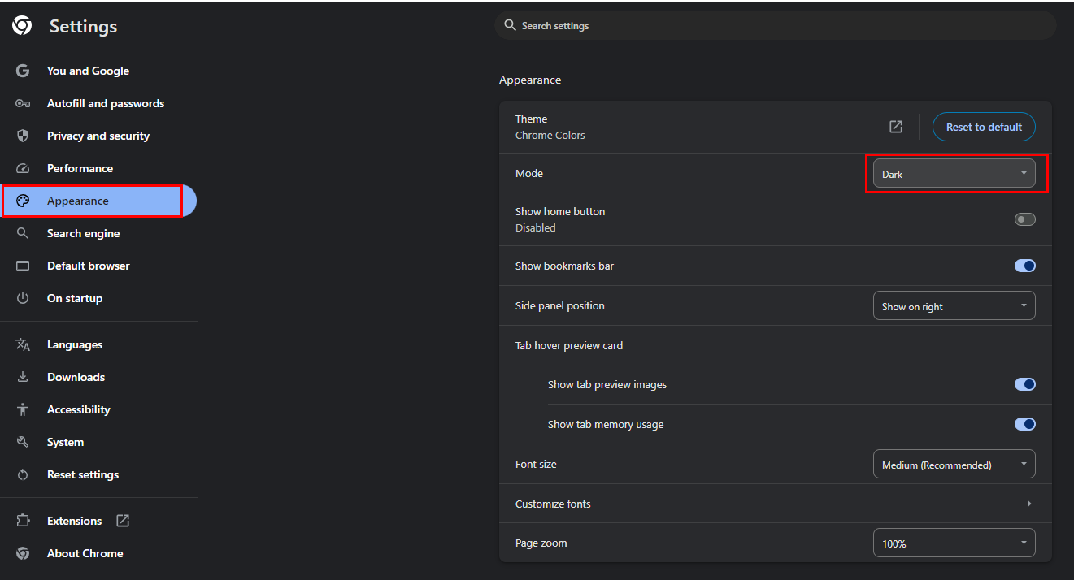
Task: Open the Mode dropdown showing Dark
Action: pyautogui.click(x=954, y=174)
